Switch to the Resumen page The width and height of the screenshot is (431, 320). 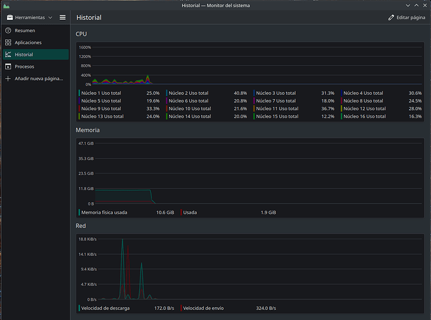[24, 31]
